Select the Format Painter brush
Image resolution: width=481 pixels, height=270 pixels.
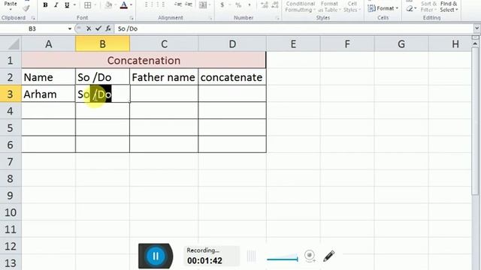(x=26, y=8)
